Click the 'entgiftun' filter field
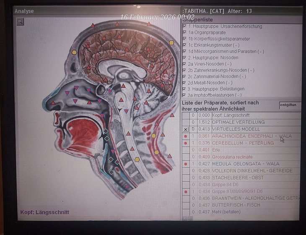 (x=290, y=105)
